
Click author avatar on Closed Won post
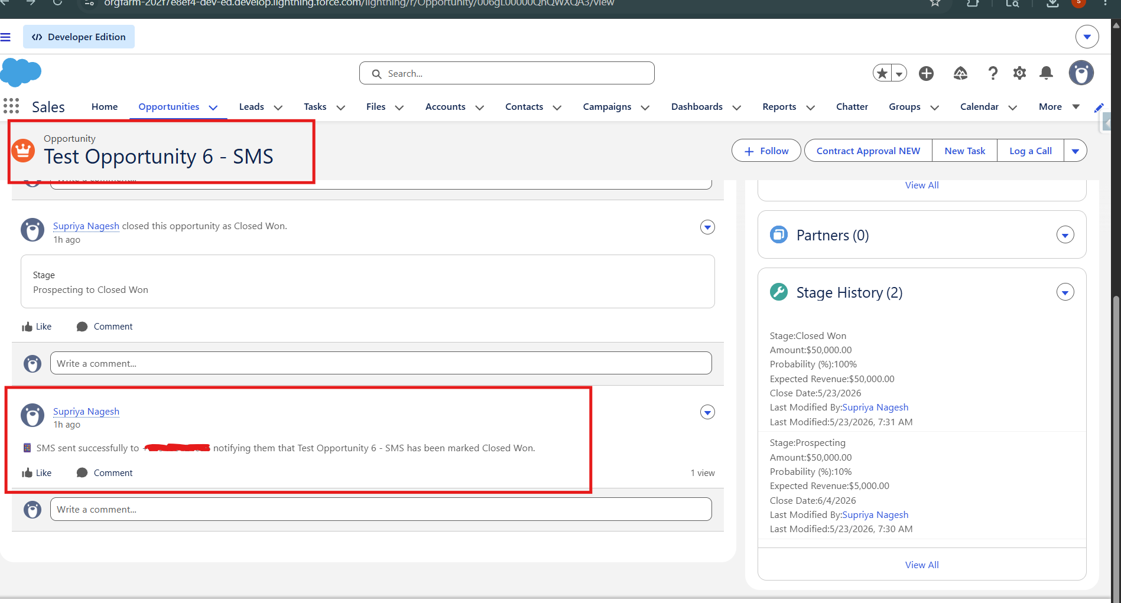click(x=33, y=230)
